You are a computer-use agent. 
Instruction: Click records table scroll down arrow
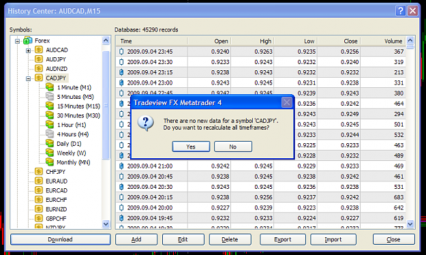click(410, 224)
